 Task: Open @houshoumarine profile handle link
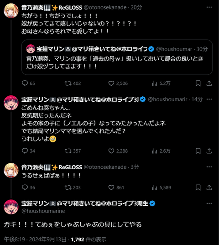(x=43, y=211)
